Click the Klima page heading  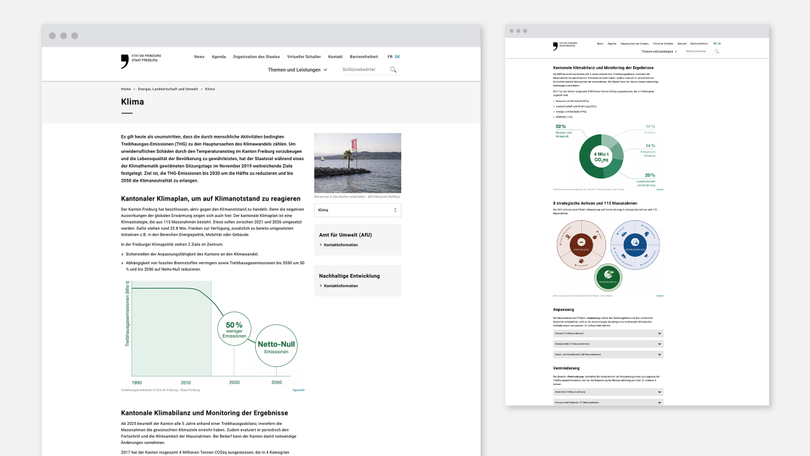coord(132,102)
